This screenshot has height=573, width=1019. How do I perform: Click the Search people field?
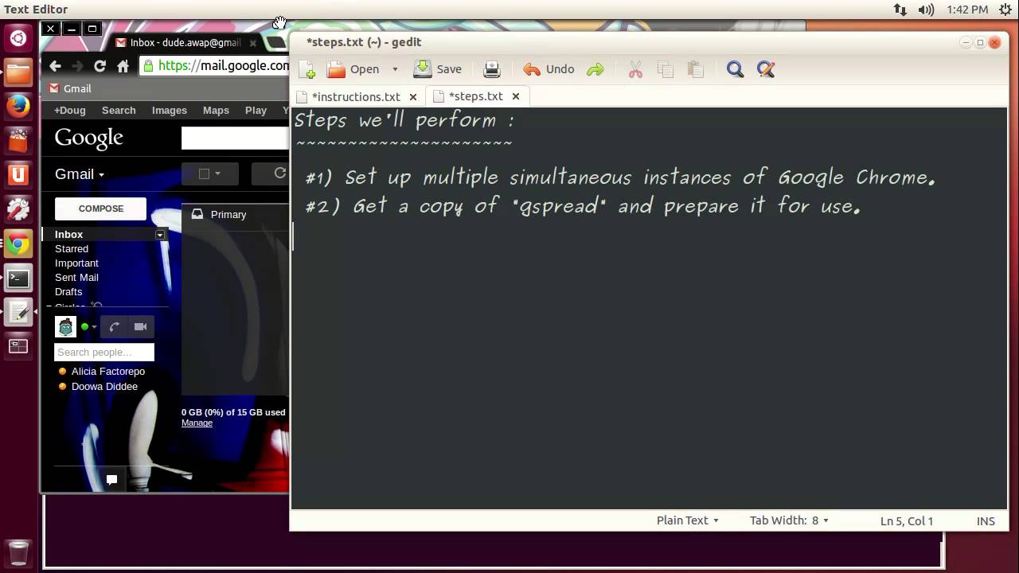click(104, 353)
